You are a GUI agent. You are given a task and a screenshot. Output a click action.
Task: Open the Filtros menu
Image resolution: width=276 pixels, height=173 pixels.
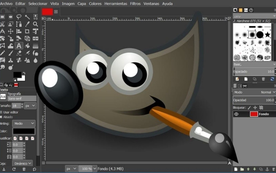click(x=135, y=3)
